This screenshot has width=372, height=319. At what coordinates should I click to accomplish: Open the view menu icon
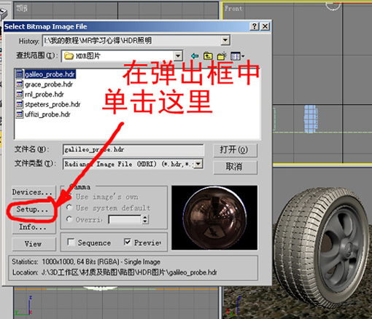[238, 56]
